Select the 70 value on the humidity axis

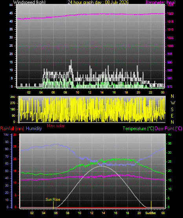(7, 157)
